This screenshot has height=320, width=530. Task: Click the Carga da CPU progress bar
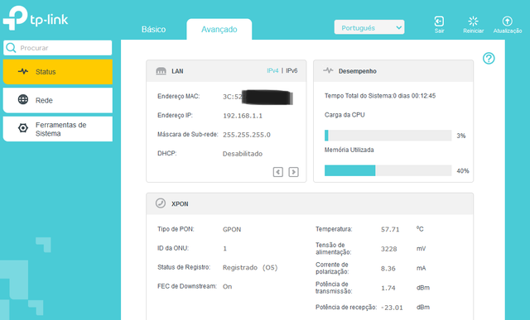point(388,136)
